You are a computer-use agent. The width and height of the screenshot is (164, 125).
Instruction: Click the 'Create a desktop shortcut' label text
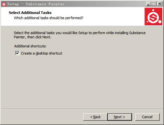point(41,53)
